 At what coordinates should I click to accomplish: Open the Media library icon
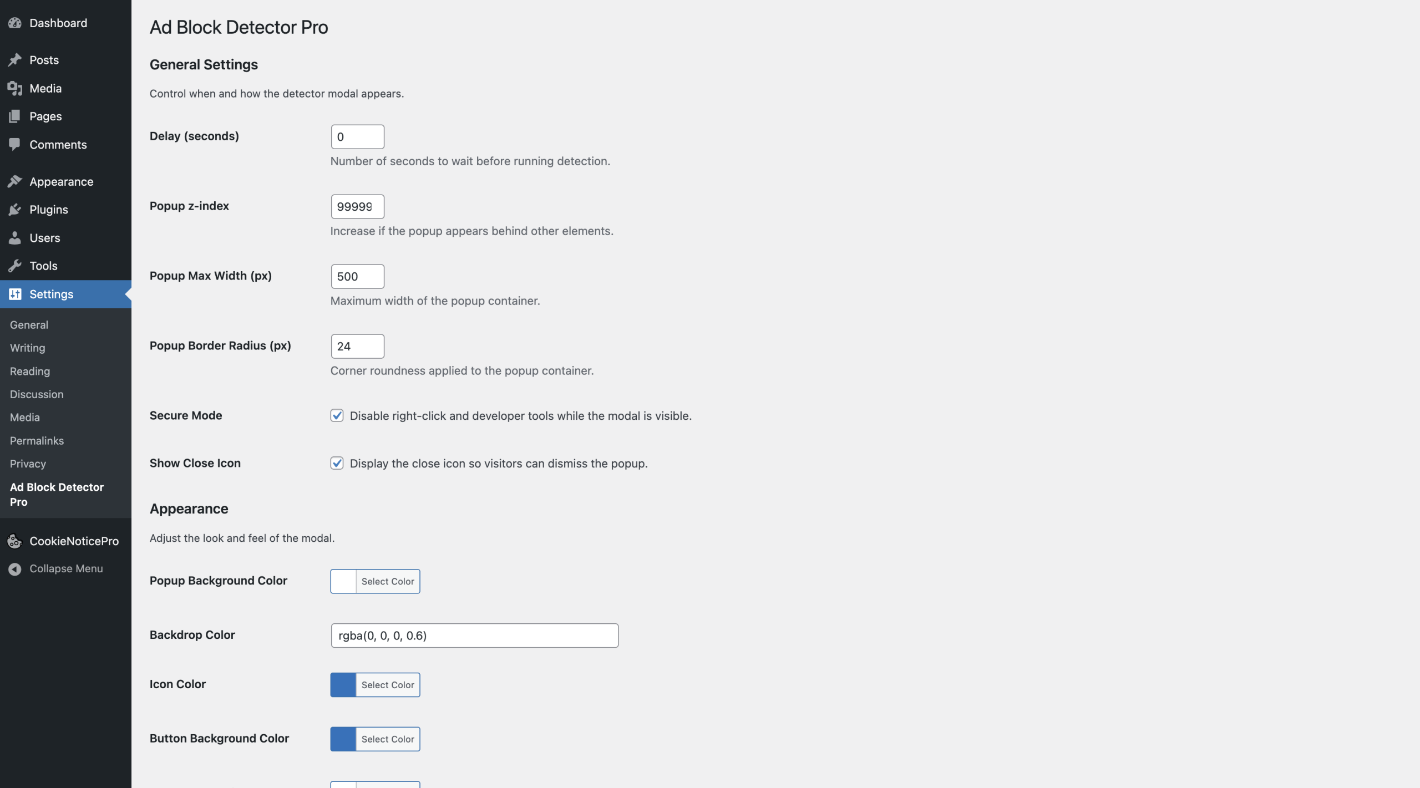pyautogui.click(x=15, y=88)
